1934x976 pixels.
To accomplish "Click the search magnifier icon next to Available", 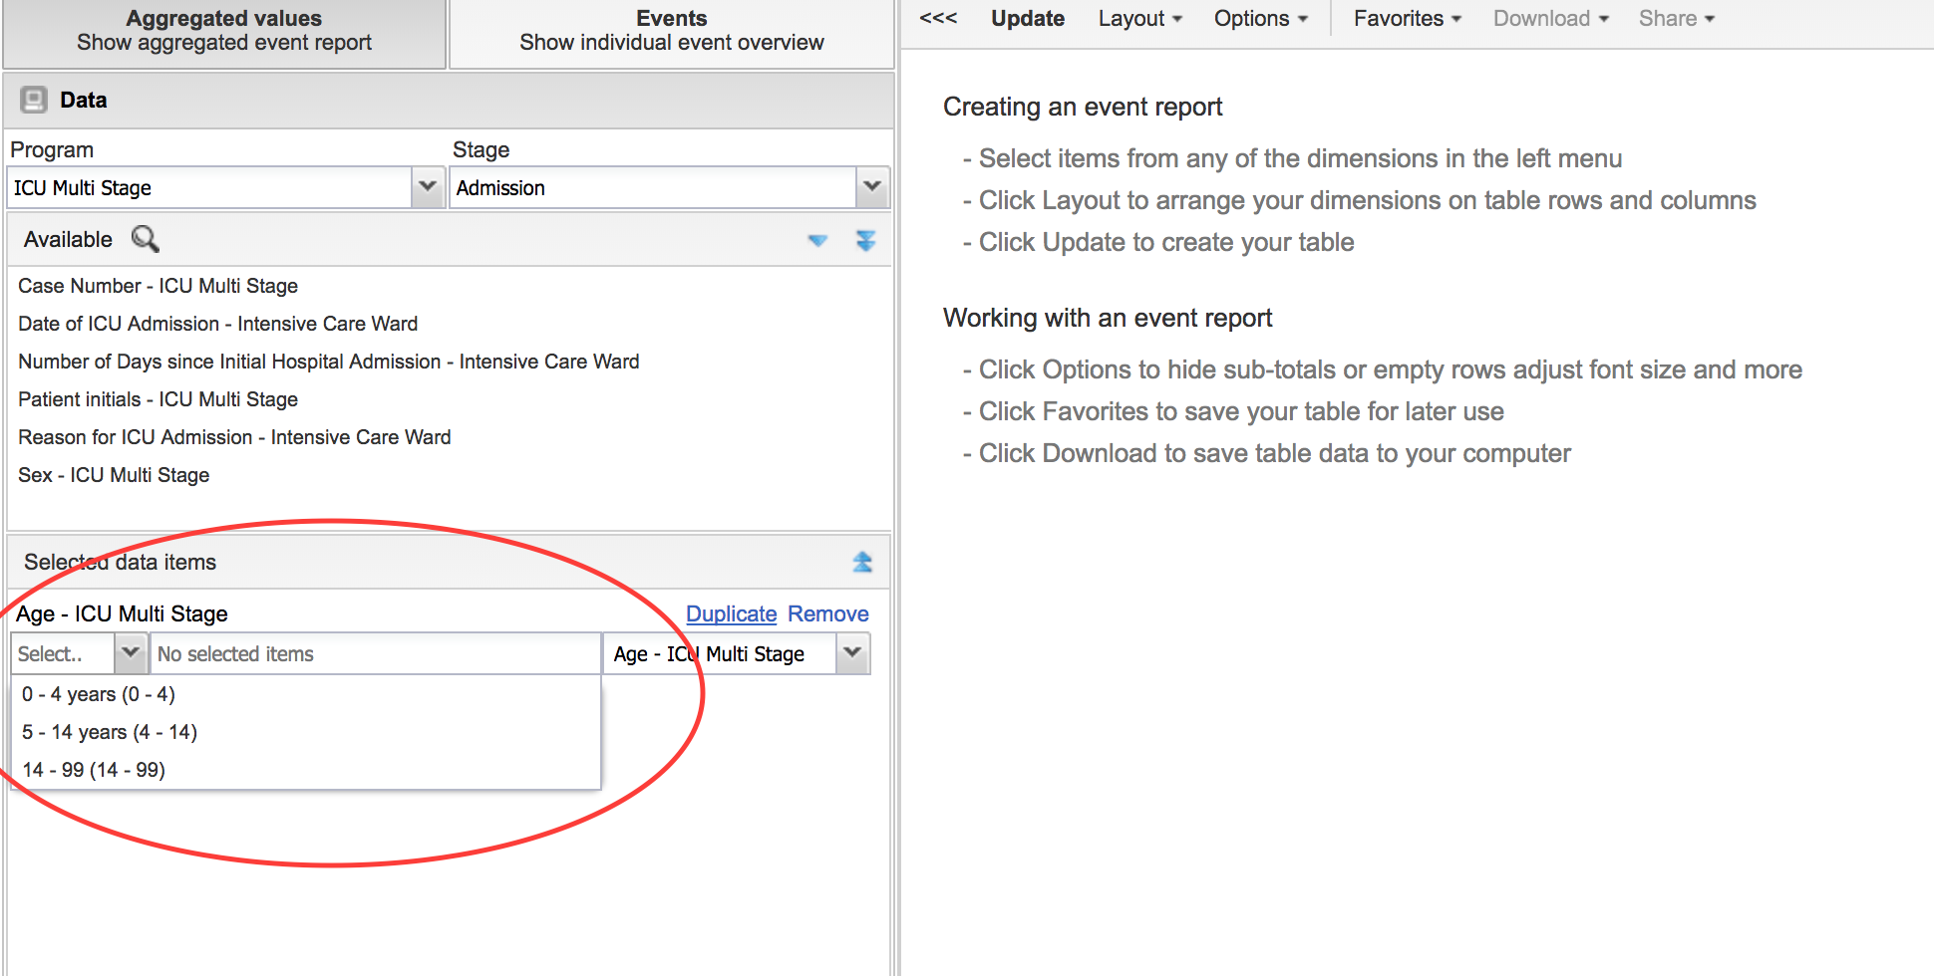I will pos(146,239).
